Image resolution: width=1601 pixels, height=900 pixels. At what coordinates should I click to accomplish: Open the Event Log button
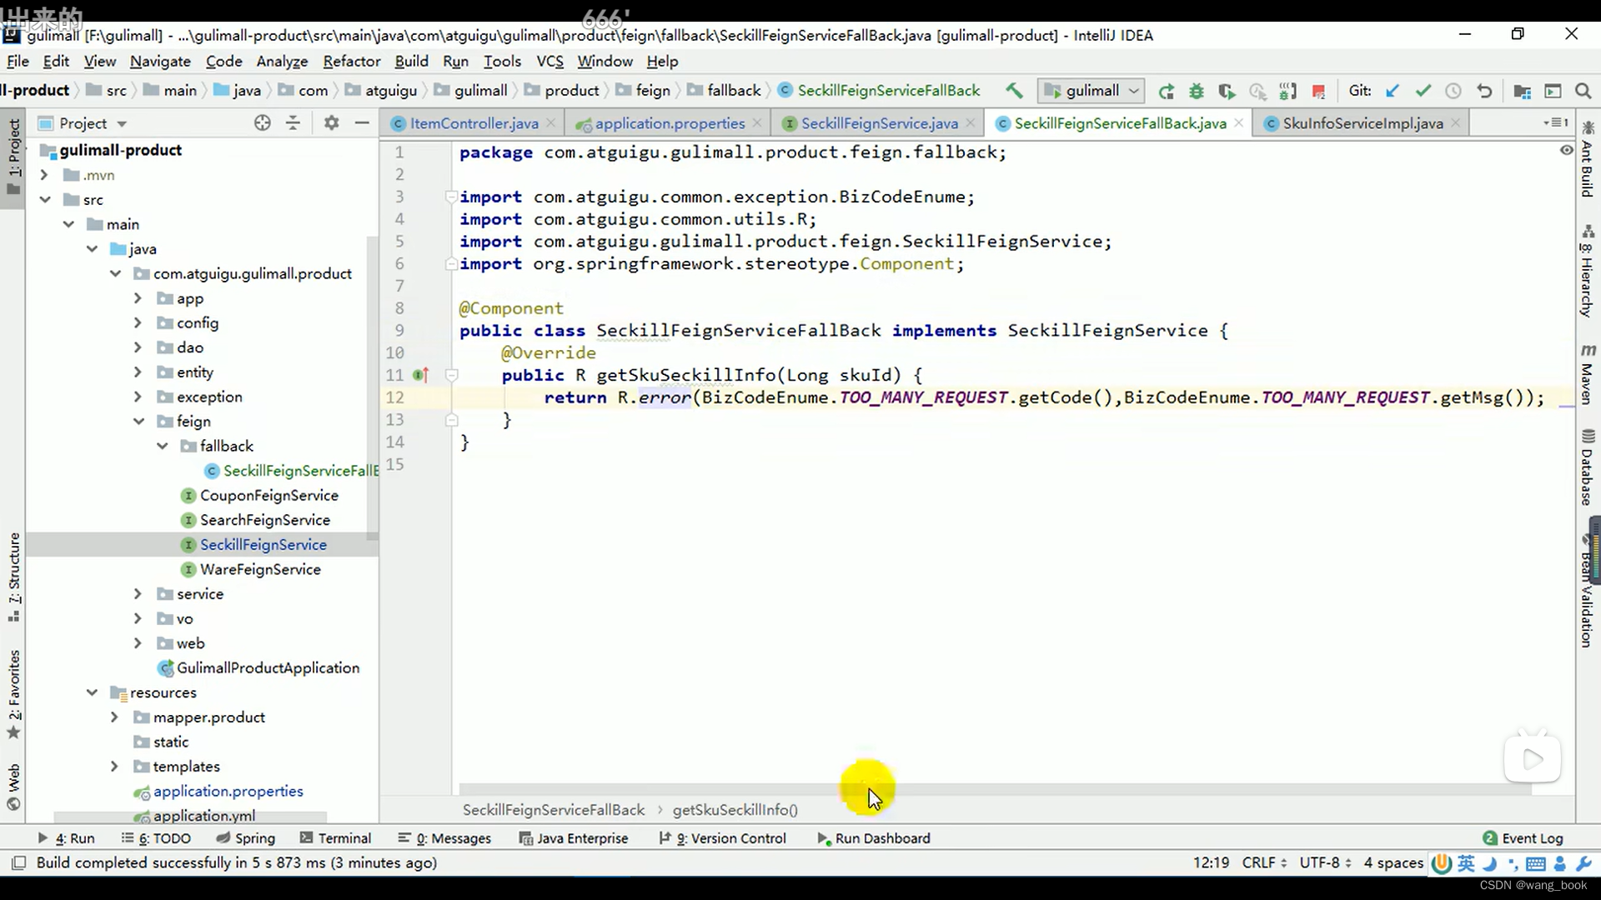(1523, 838)
